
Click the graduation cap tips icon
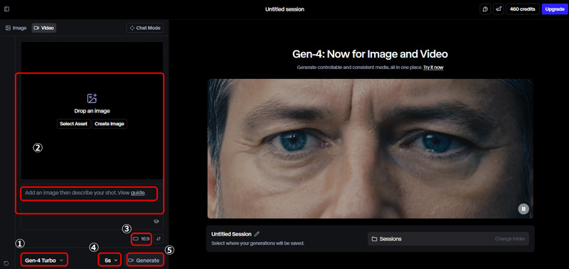pos(156,221)
